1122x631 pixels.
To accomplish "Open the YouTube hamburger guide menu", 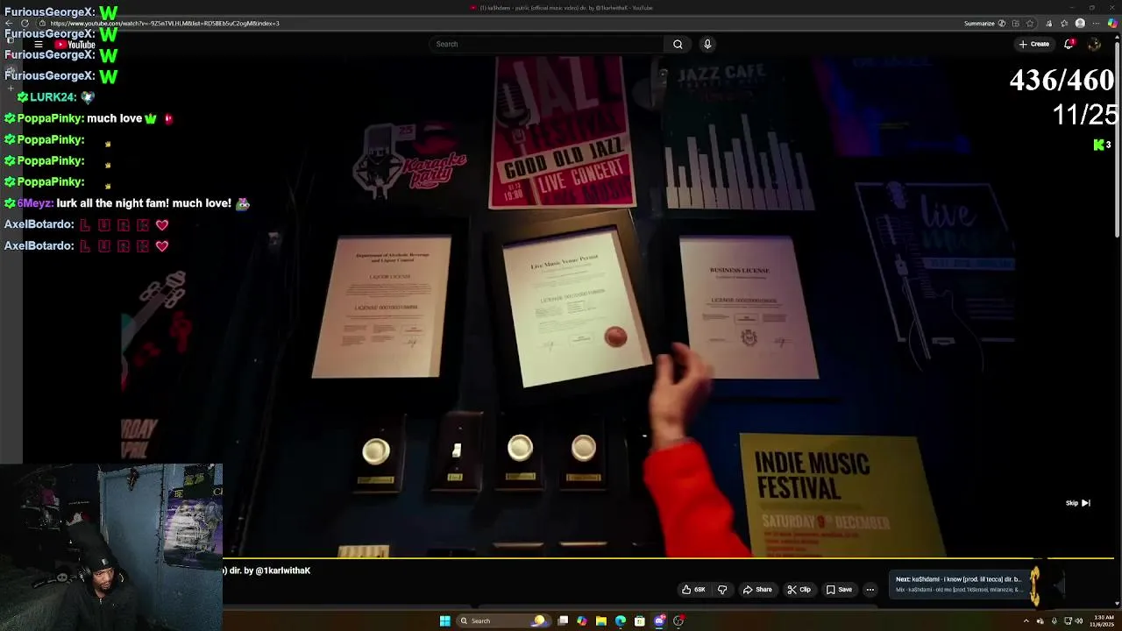I will click(39, 44).
